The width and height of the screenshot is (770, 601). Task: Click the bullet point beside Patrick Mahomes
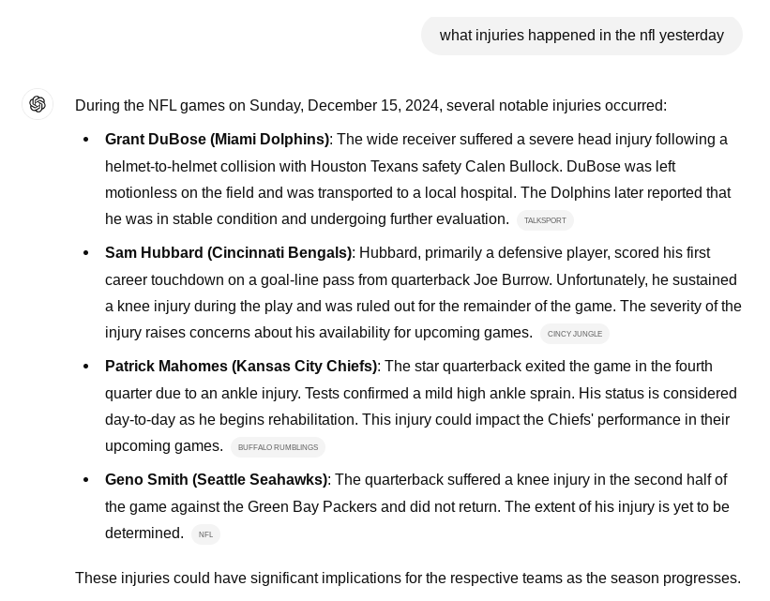coord(86,367)
